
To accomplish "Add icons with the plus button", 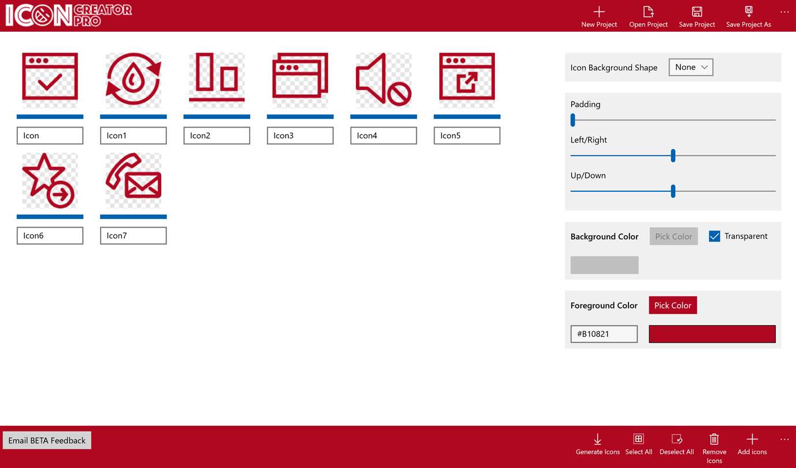I will pyautogui.click(x=752, y=444).
